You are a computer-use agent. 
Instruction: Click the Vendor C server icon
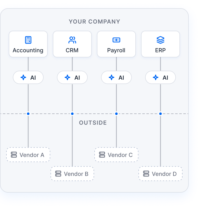102,155
